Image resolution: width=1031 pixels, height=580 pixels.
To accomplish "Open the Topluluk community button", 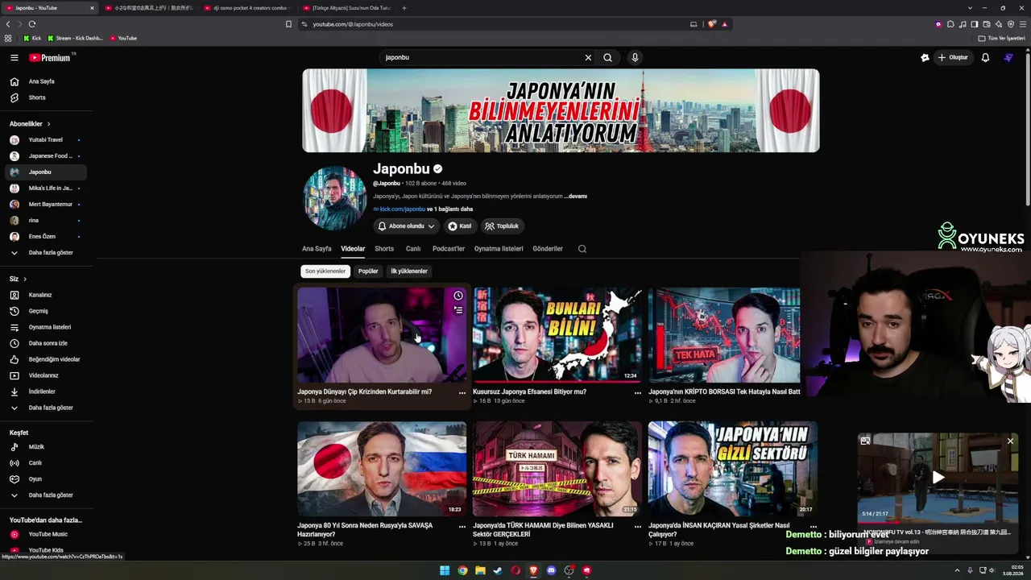I will 502,226.
